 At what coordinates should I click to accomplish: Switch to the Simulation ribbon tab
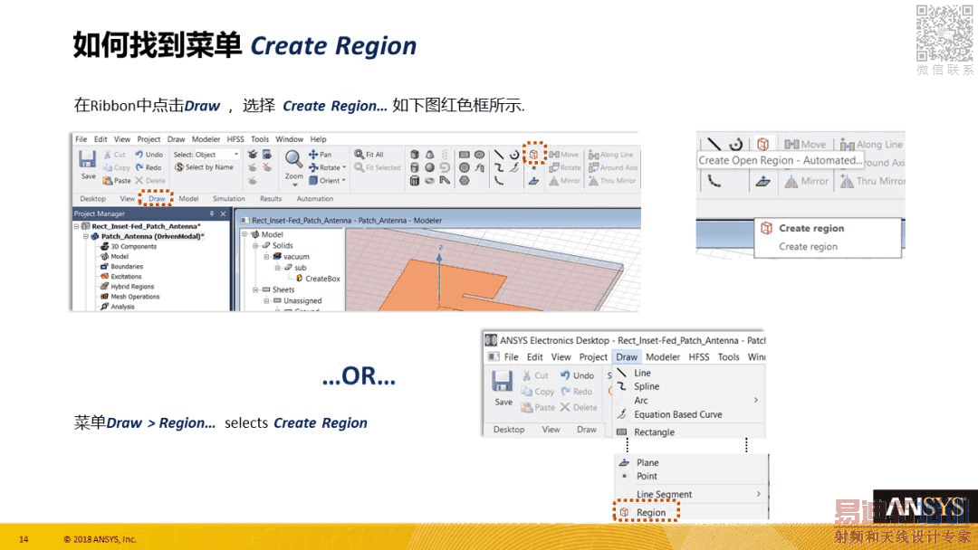pyautogui.click(x=229, y=199)
